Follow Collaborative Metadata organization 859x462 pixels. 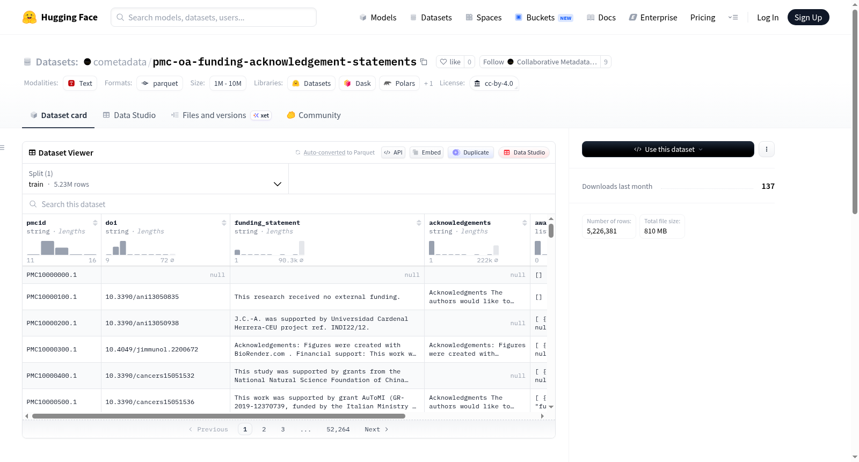click(x=540, y=62)
